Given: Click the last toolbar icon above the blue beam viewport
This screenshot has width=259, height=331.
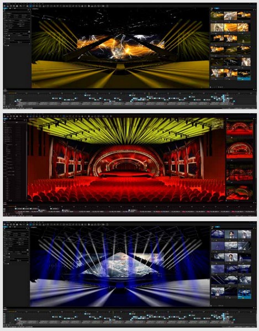Looking at the screenshot, I should click(107, 225).
